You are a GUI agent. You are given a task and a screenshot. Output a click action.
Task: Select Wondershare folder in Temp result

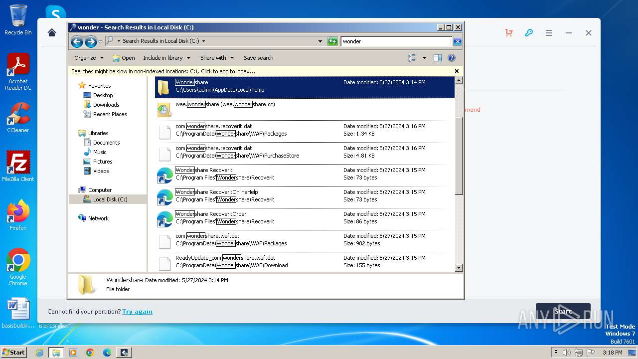point(305,87)
